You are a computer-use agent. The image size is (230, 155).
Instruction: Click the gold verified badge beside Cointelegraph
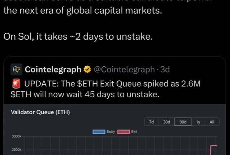pos(87,70)
